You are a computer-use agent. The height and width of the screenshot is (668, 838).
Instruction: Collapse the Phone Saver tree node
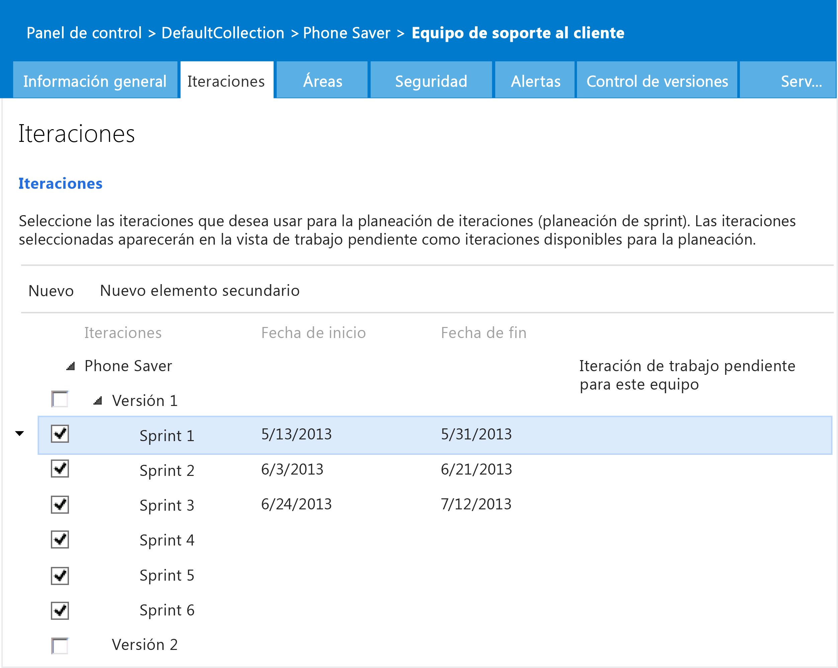[x=71, y=366]
